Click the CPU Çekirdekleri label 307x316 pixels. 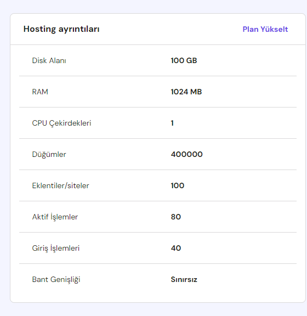tap(61, 123)
